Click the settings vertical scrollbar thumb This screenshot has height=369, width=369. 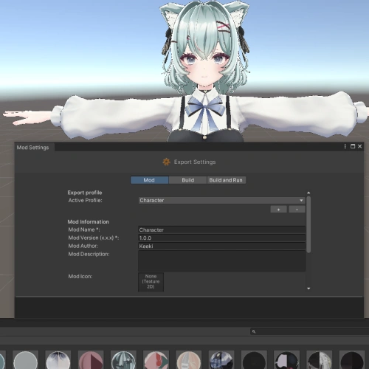coord(308,224)
